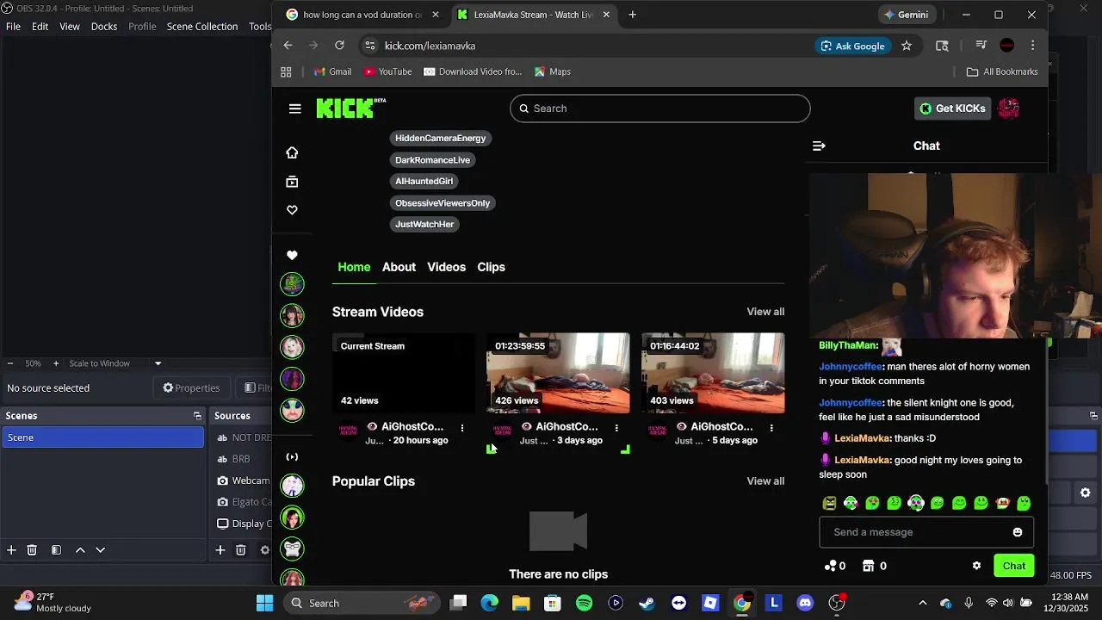Open Chrome three-dot menu
Image resolution: width=1102 pixels, height=620 pixels.
click(1032, 46)
